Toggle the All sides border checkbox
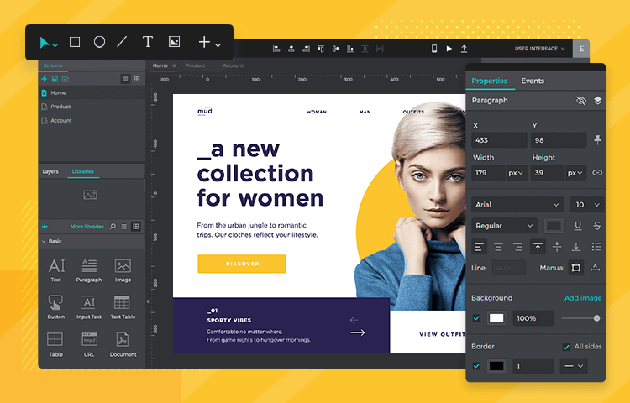The image size is (630, 403). 565,347
